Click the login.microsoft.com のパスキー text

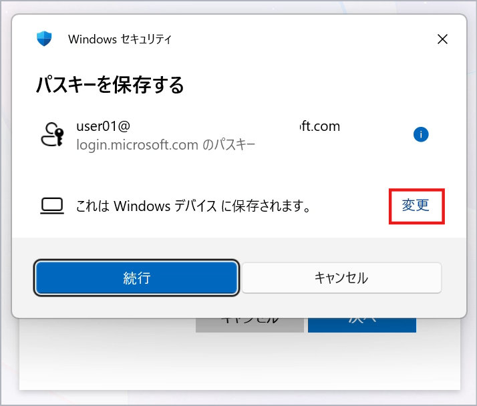(166, 145)
